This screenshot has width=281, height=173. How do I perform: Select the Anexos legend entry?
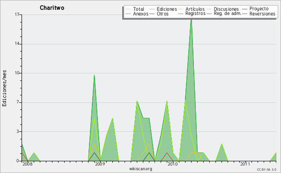[x=140, y=14]
